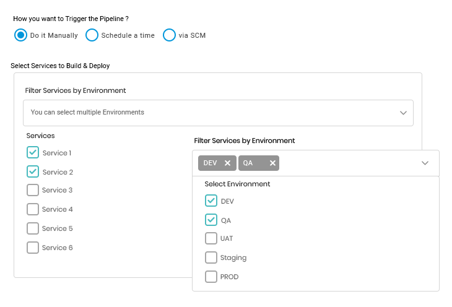Collapse the open environment list chevron
Screen dimensions: 452x307
[x=425, y=163]
